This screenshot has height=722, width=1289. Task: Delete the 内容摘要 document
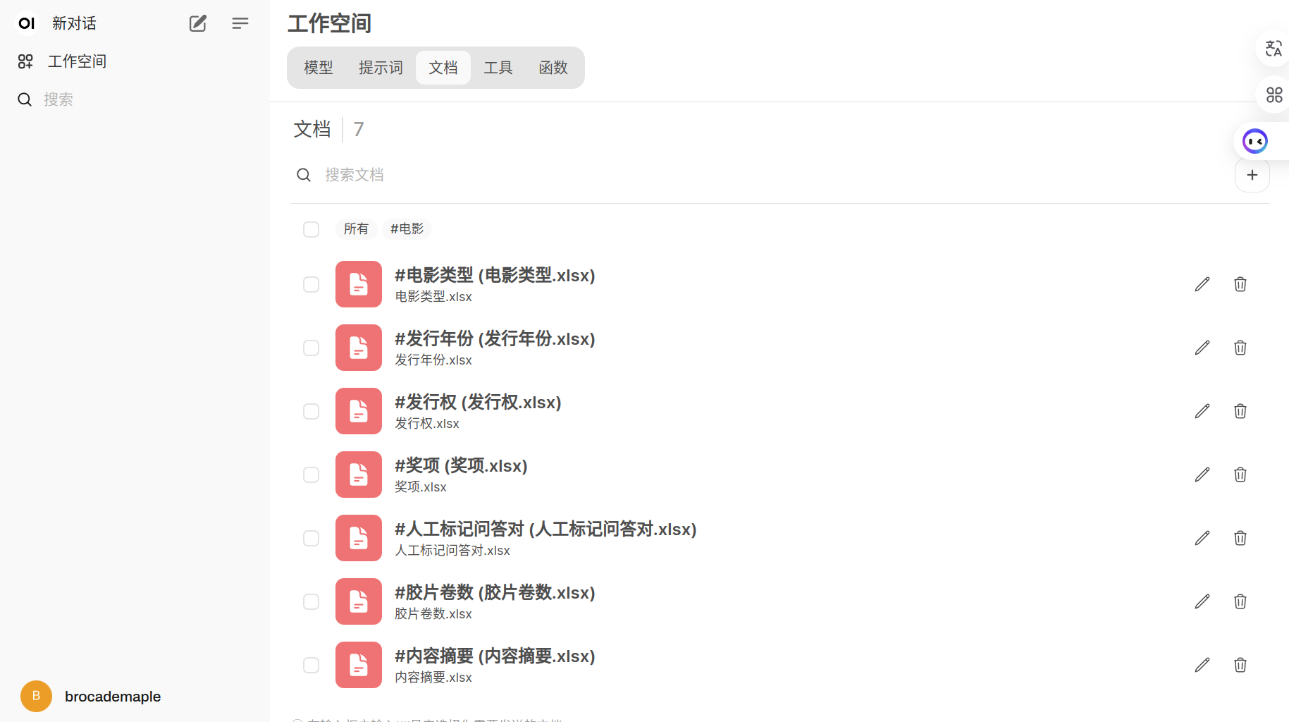point(1240,665)
